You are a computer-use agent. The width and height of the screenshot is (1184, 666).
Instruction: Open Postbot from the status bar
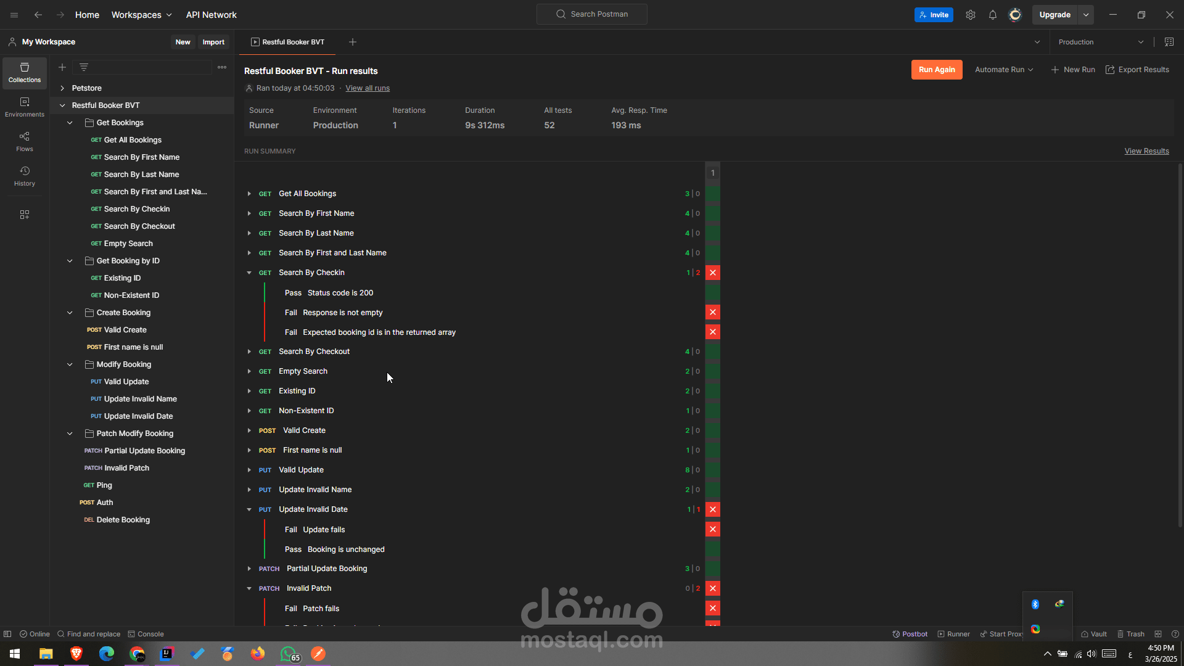tap(910, 634)
